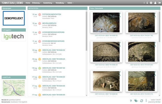This screenshot has width=162, height=104.
Task: Click green timeline marker for ABSCHLAG 0028
Action: click(x=39, y=68)
